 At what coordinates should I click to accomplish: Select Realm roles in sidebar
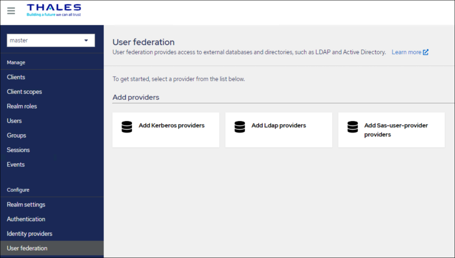(x=22, y=106)
